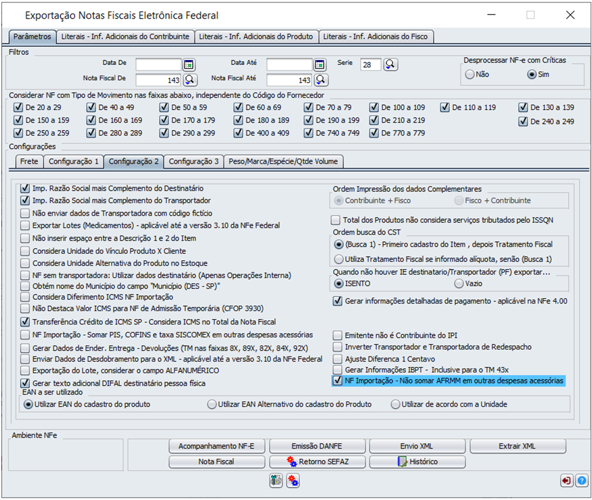Image resolution: width=592 pixels, height=500 pixels.
Task: Check Exportar Lotes (Medicamentos) option
Action: coord(25,225)
